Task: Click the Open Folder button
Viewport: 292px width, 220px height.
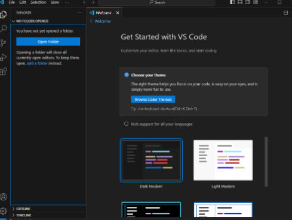Action: coord(48,42)
